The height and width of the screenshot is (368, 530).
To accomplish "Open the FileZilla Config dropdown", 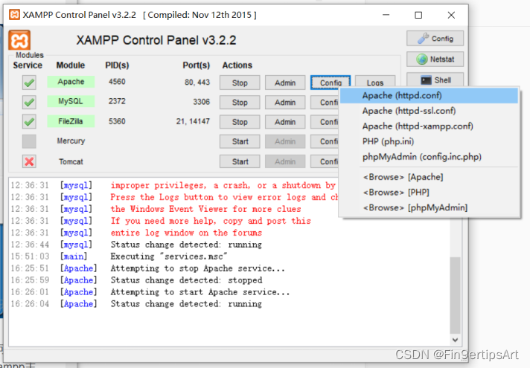I will (325, 122).
